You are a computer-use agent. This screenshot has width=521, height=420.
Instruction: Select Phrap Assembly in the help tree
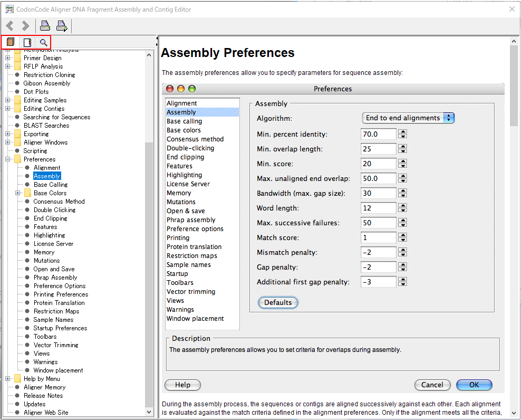[x=55, y=278]
